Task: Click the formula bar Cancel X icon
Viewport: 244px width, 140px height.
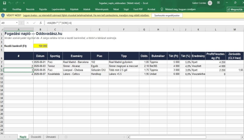Action: [x=27, y=23]
